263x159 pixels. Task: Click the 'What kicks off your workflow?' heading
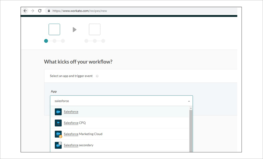[78, 62]
